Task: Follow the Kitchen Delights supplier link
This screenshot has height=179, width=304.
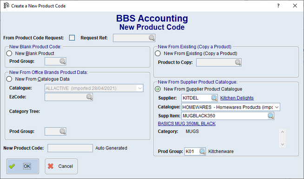Action: pos(237,98)
